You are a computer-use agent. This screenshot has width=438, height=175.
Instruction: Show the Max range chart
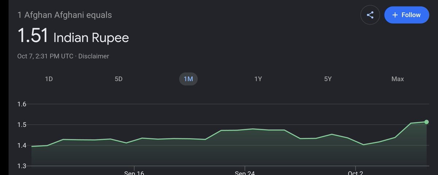(x=397, y=79)
